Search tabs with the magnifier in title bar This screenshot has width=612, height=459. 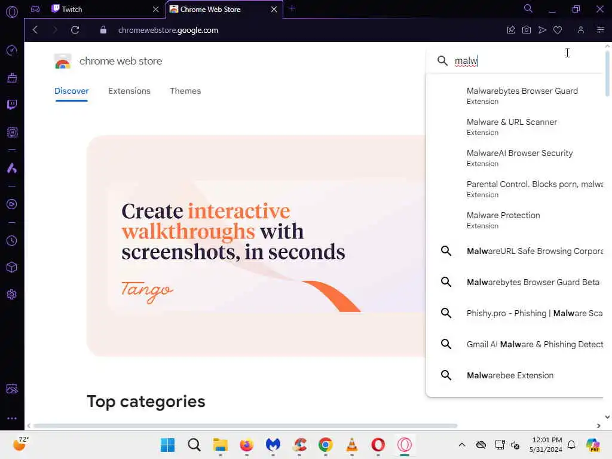tap(528, 8)
